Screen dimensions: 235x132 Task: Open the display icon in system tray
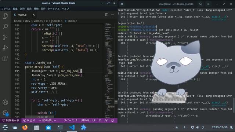click(x=192, y=128)
